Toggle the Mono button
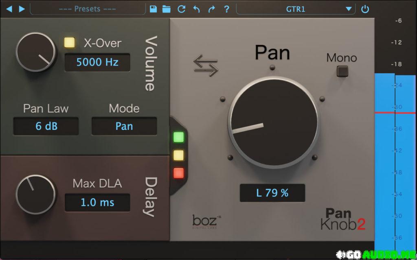 pyautogui.click(x=342, y=71)
